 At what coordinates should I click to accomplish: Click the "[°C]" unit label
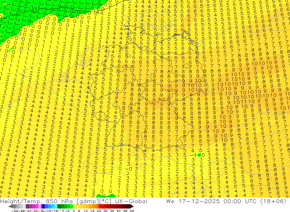pyautogui.click(x=106, y=201)
